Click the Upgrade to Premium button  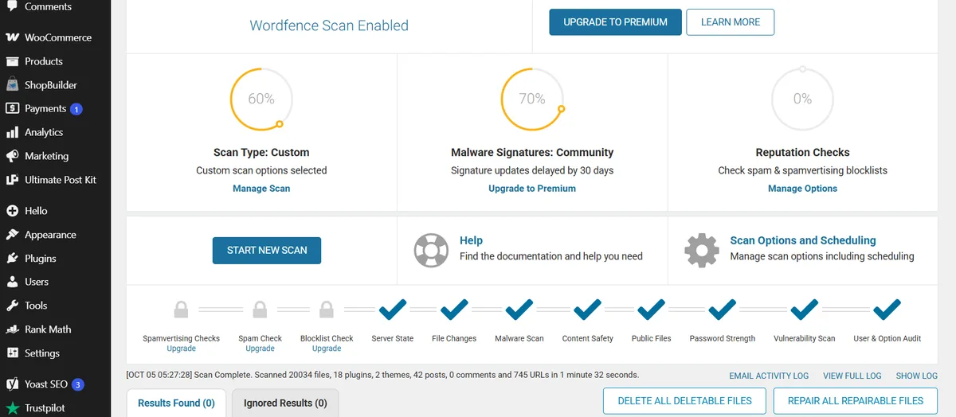pos(615,22)
